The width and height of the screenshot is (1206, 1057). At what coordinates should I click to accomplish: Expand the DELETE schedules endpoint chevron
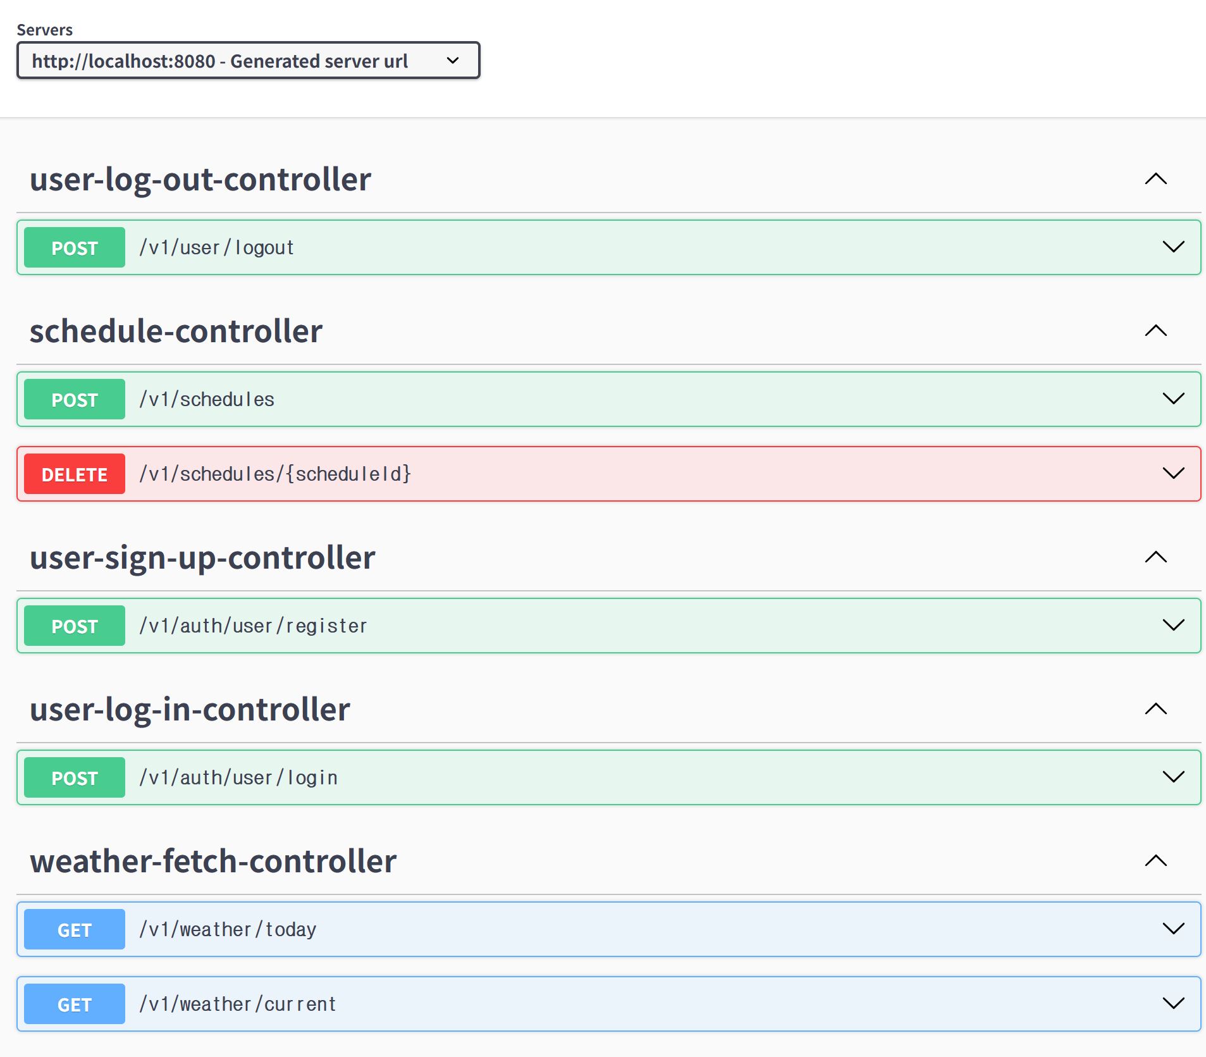[1173, 474]
